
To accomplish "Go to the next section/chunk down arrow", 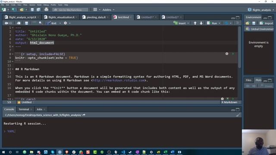I will [x=201, y=23].
